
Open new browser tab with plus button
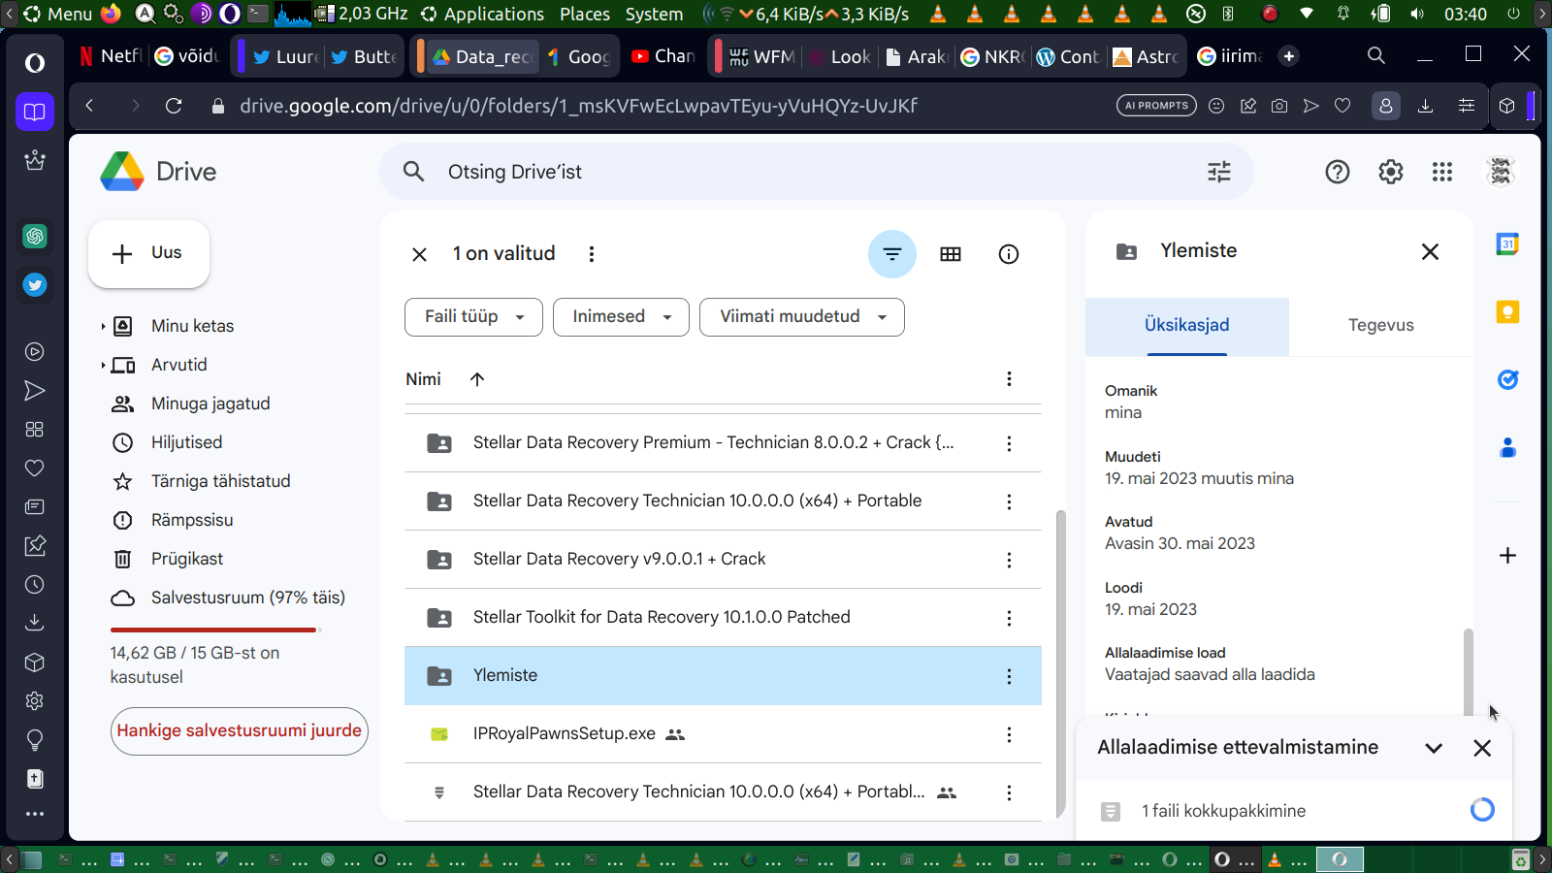coord(1289,56)
